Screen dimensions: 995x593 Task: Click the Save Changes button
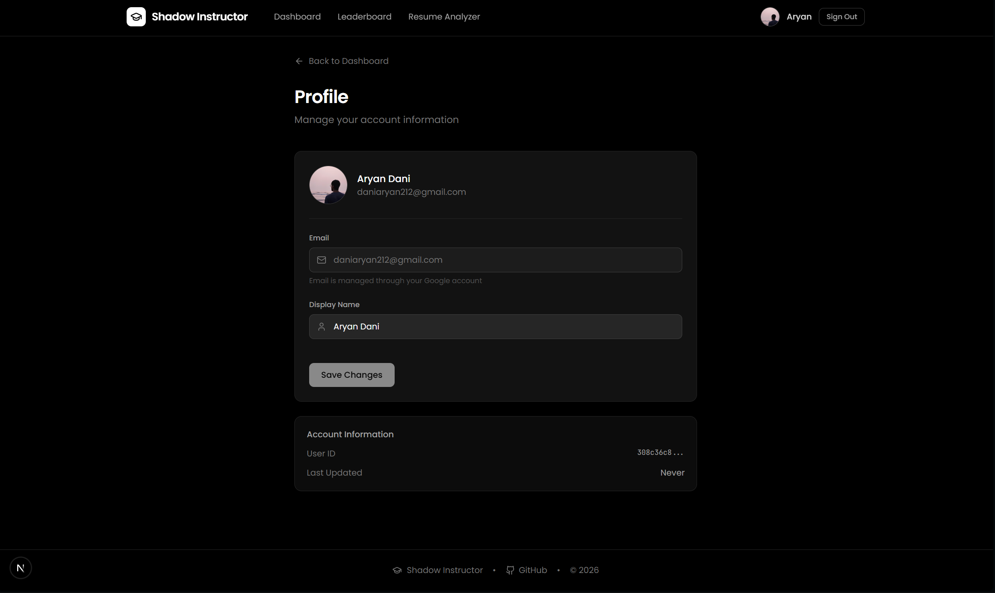click(352, 375)
